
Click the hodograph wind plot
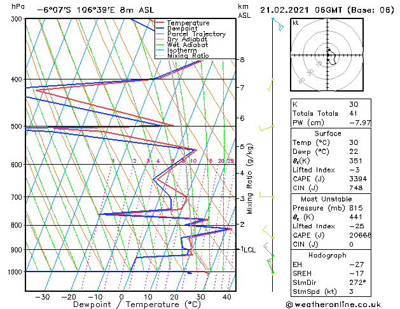(327, 55)
